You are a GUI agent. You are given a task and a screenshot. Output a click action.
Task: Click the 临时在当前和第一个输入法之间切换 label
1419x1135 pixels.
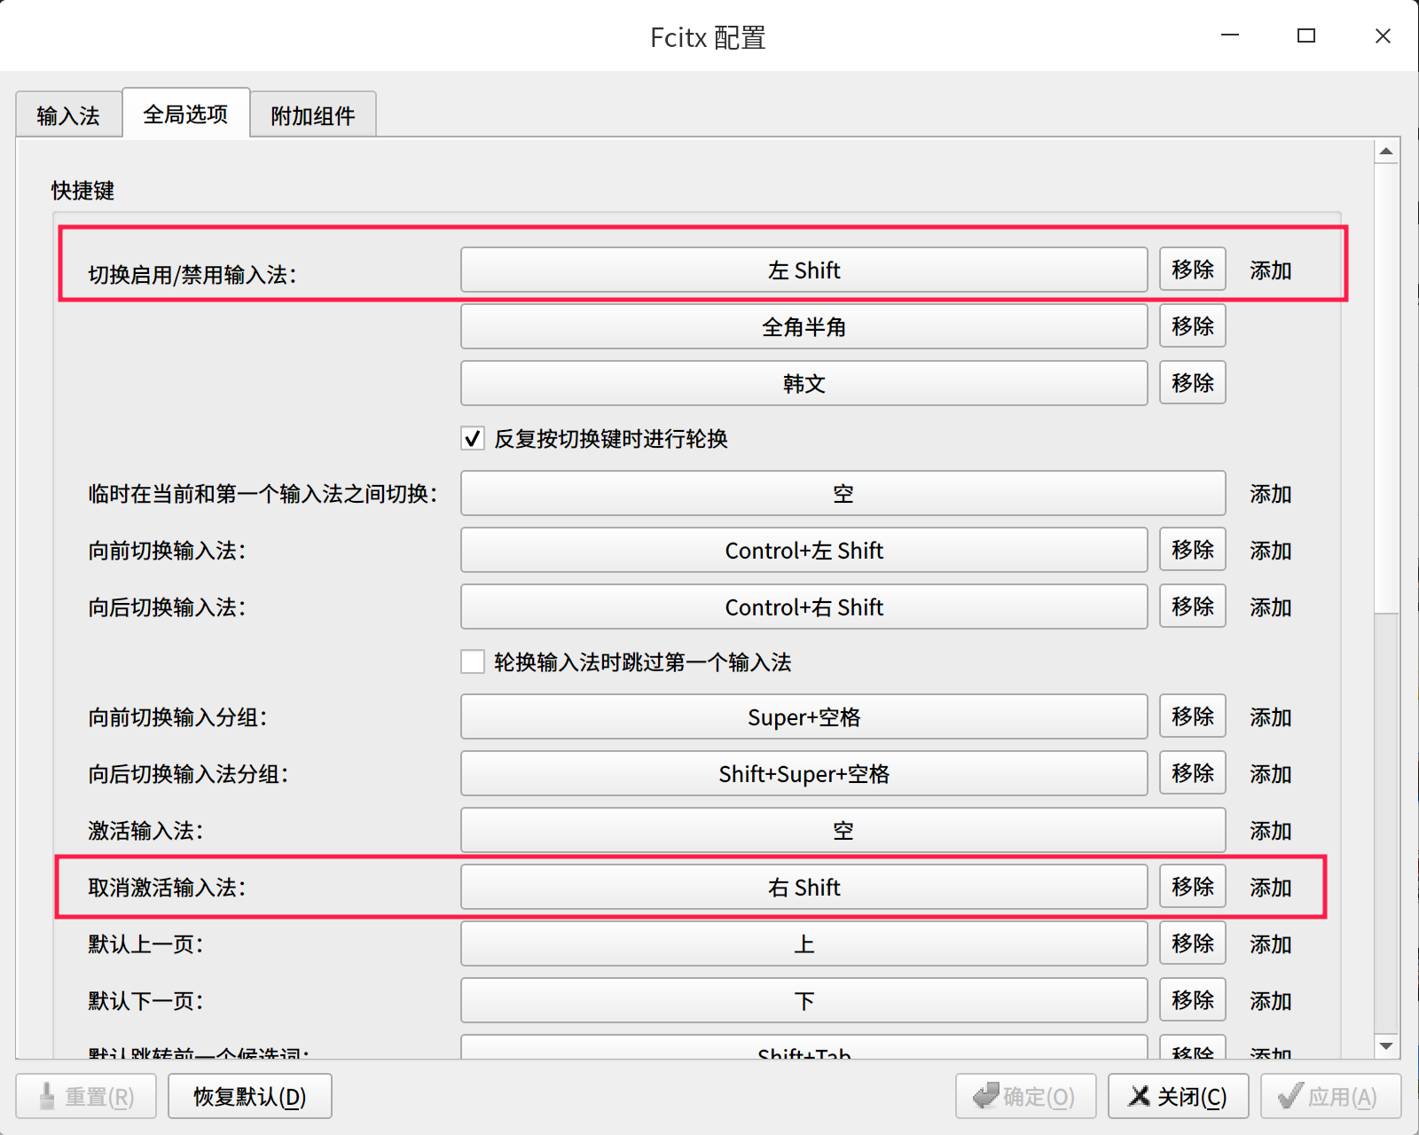tap(263, 494)
